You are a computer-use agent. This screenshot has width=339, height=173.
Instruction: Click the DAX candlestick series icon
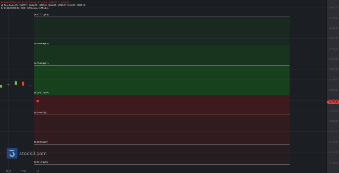2,2
